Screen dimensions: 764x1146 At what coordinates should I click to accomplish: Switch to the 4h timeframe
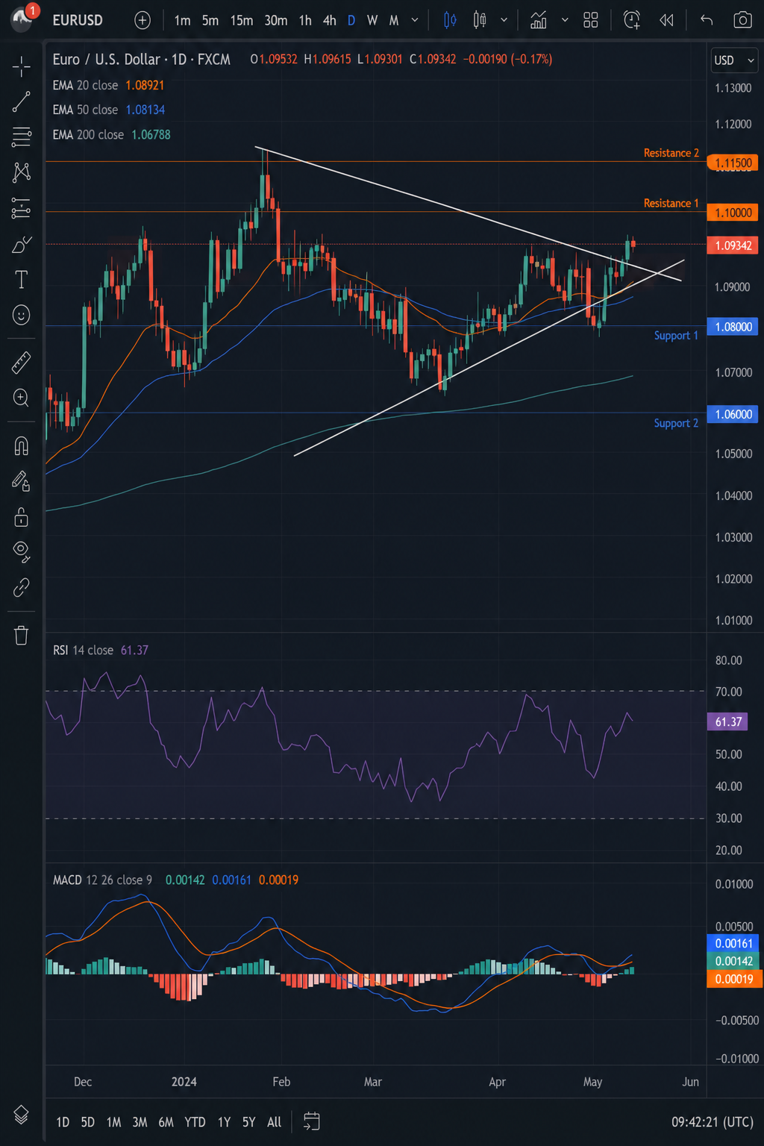pyautogui.click(x=329, y=20)
